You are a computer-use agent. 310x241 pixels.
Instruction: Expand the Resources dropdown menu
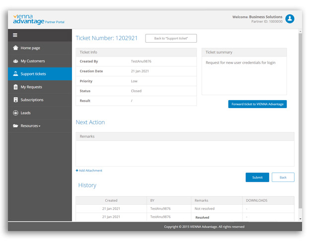[x=31, y=125]
